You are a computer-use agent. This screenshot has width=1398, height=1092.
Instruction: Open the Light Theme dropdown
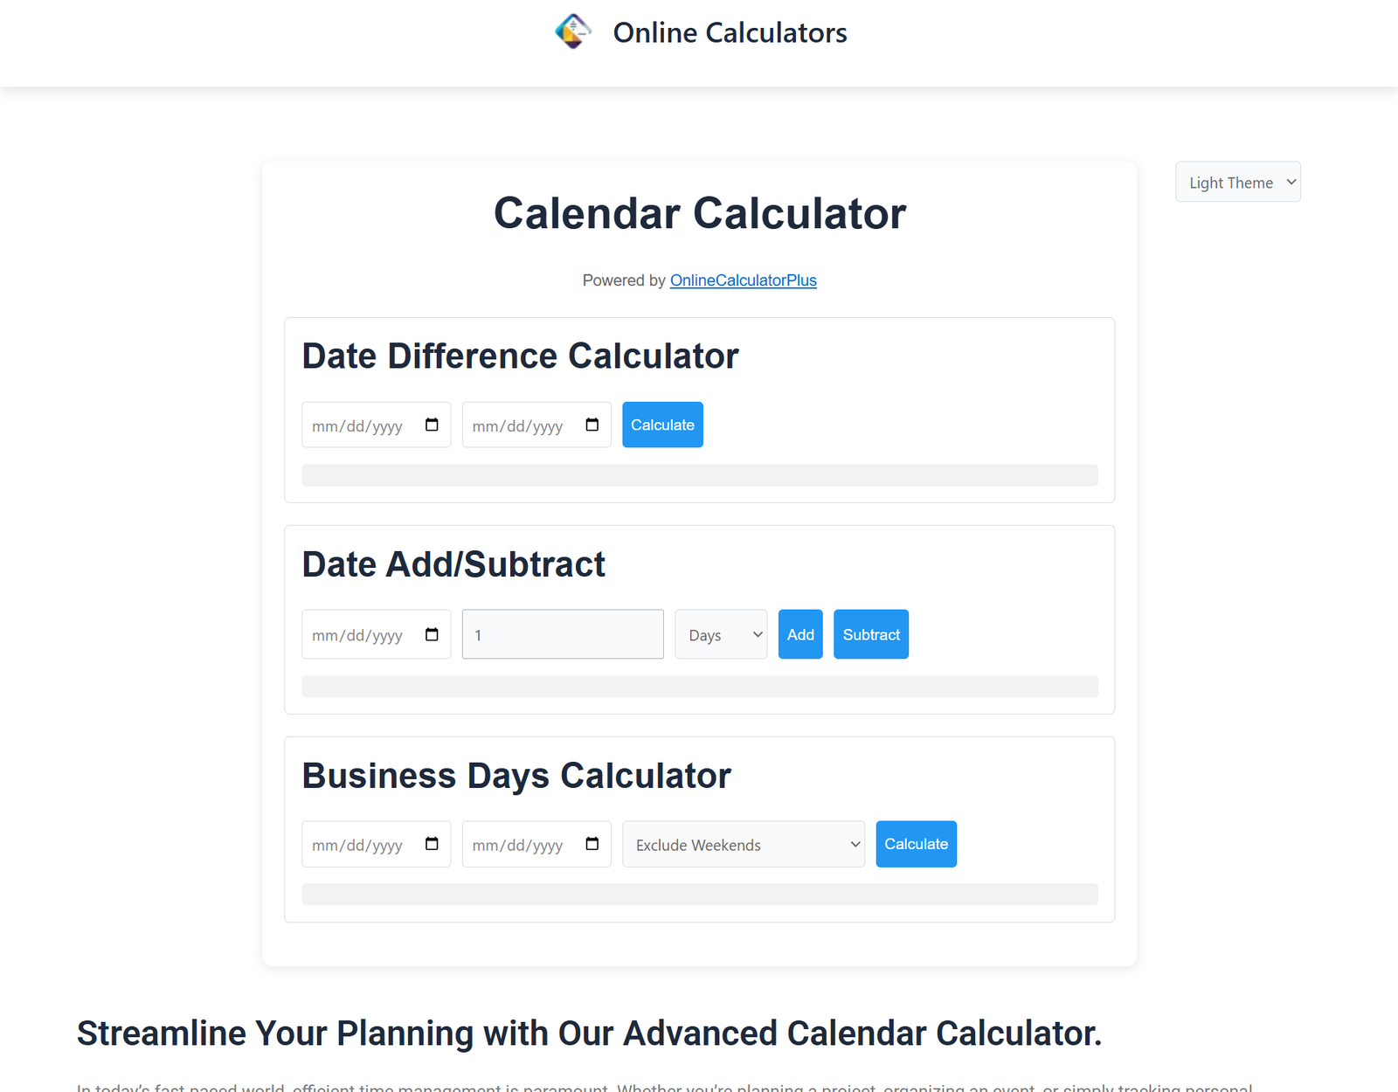point(1237,183)
